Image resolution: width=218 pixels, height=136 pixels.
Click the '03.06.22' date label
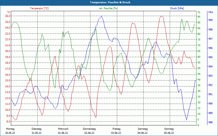(x=116, y=133)
